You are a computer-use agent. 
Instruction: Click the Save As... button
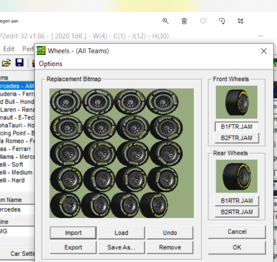pyautogui.click(x=121, y=247)
